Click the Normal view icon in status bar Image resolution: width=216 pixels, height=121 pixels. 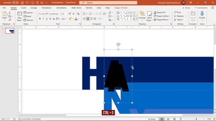(x=162, y=119)
